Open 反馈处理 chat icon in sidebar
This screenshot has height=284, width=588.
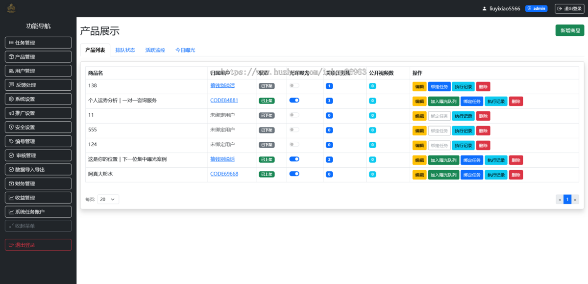click(x=11, y=85)
